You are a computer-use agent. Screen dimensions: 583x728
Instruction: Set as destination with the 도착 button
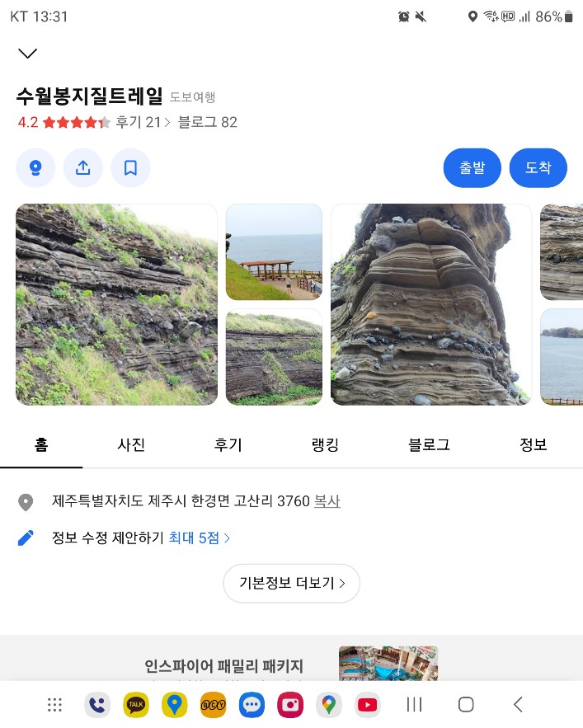[x=538, y=168]
